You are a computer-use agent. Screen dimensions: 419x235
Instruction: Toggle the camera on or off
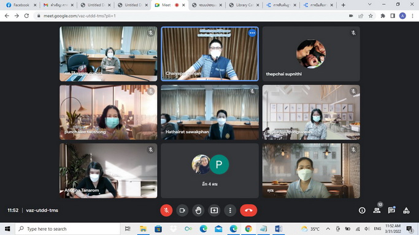click(x=182, y=211)
